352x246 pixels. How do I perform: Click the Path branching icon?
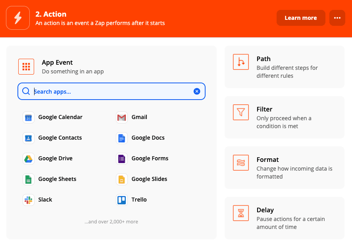tap(241, 62)
